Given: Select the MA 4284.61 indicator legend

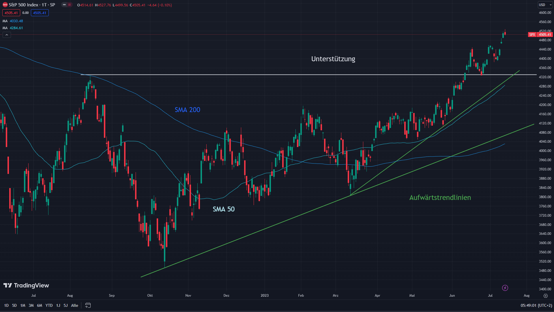Looking at the screenshot, I should point(13,28).
